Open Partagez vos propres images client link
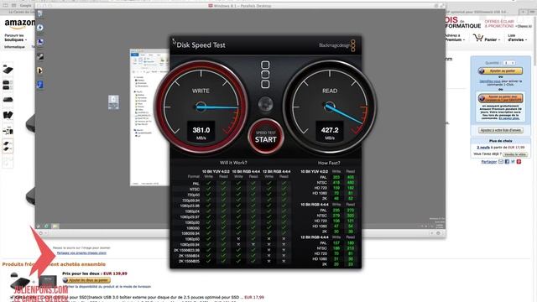 81,253
